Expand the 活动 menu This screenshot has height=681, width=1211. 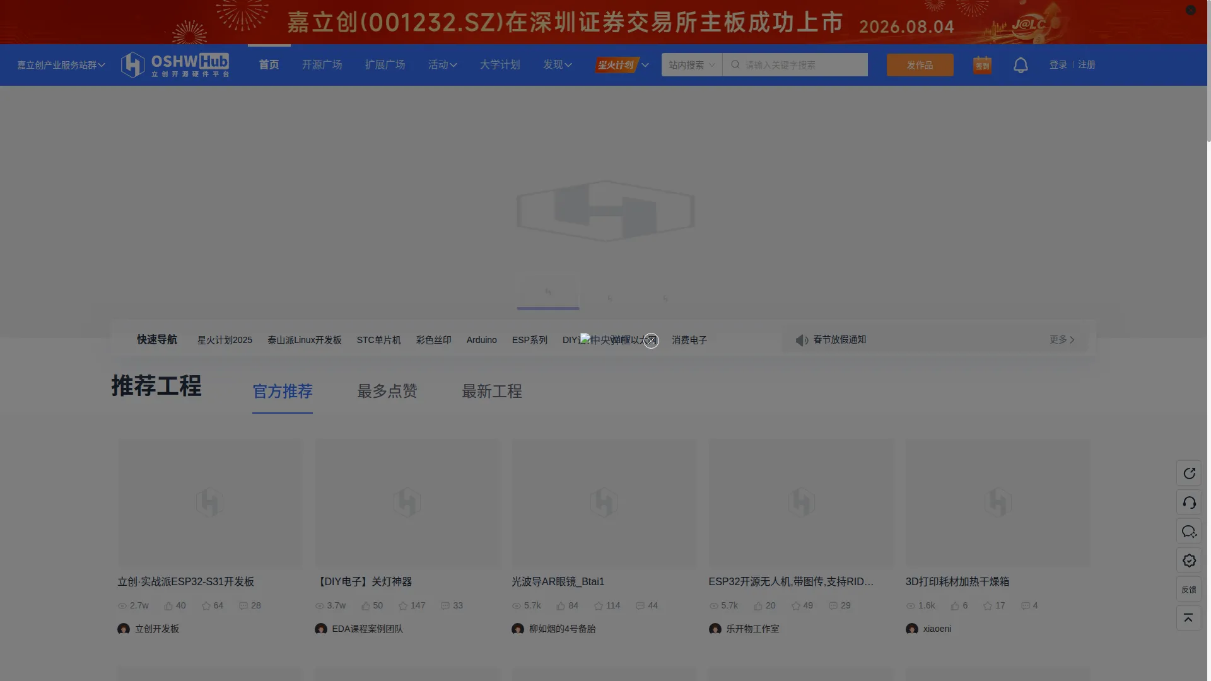[443, 65]
